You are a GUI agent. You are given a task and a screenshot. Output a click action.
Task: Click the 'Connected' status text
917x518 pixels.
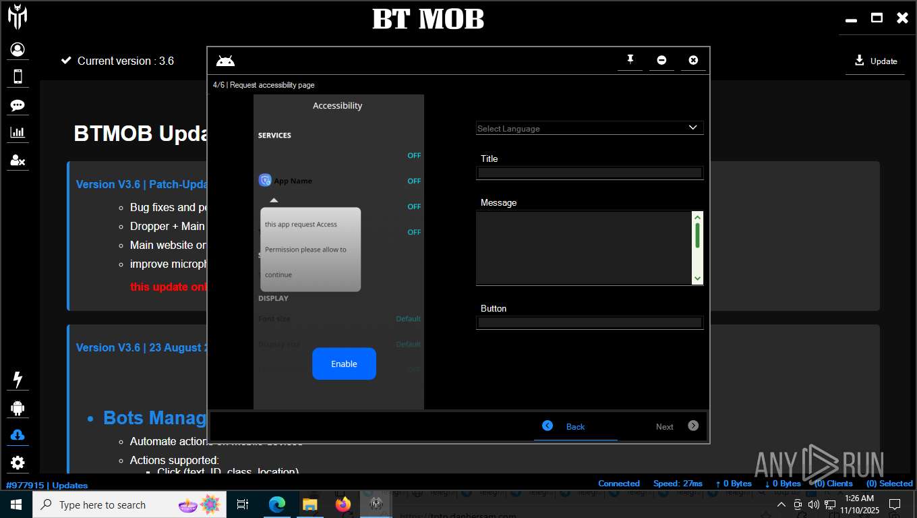coord(618,484)
